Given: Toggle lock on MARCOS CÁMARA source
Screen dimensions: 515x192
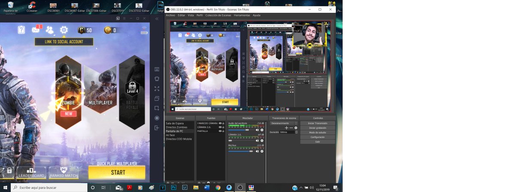Looking at the screenshot, I should (x=223, y=123).
